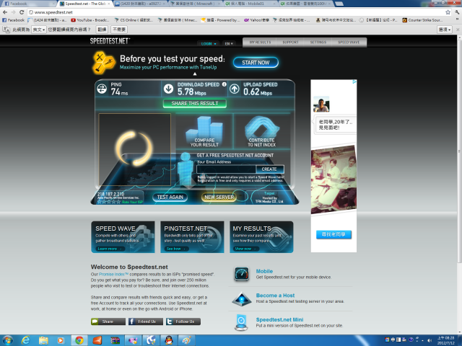Image resolution: width=462 pixels, height=346 pixels.
Task: Click the download speed info icon
Action: tap(225, 84)
